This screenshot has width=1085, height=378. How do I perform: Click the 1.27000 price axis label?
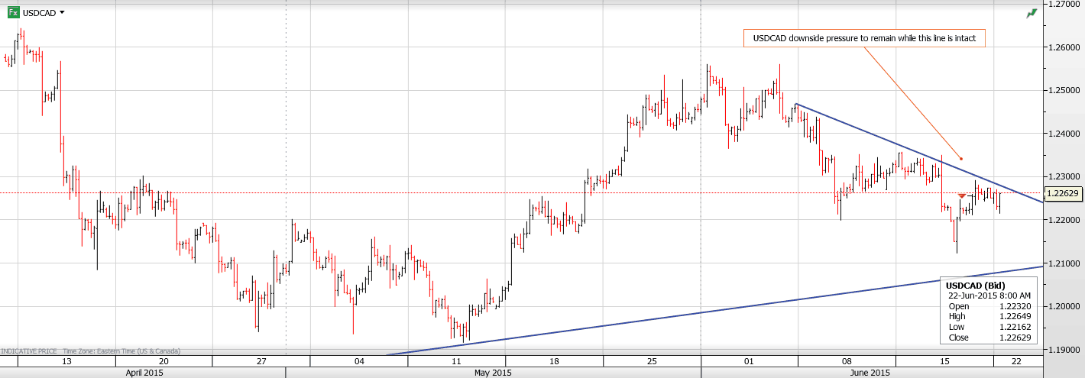[x=1064, y=4]
